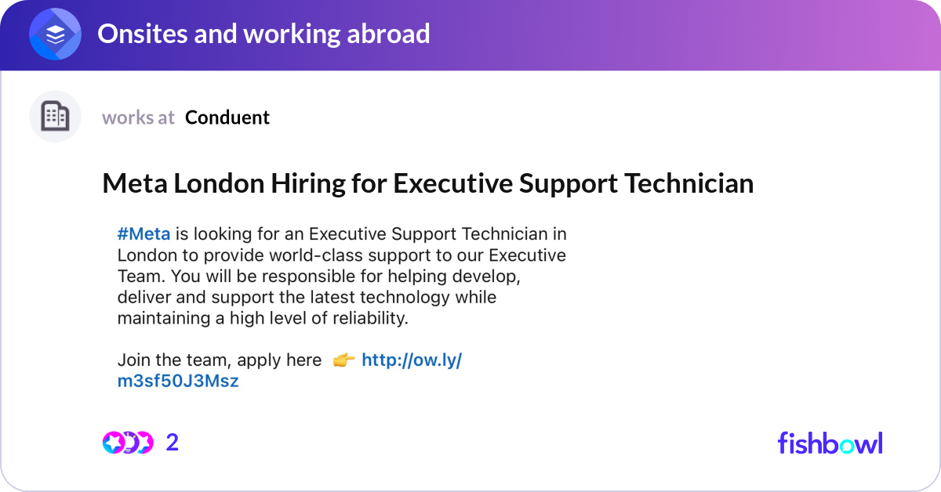Open the Onsites and working abroad bowl
Viewport: 941px width, 492px height.
pyautogui.click(x=264, y=34)
